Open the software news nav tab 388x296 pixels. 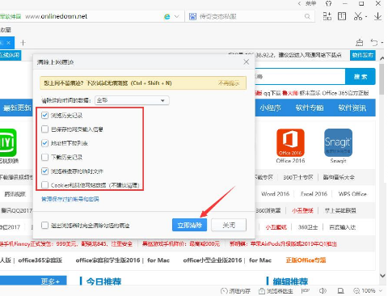point(352,108)
